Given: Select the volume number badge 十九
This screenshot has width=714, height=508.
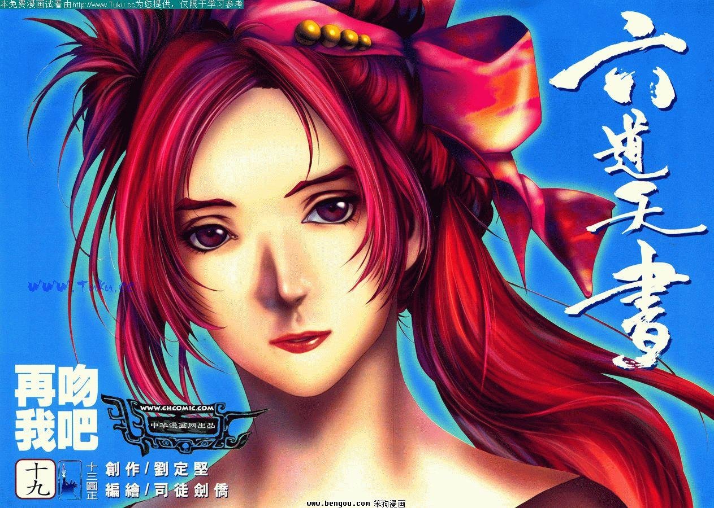Looking at the screenshot, I should (x=36, y=479).
